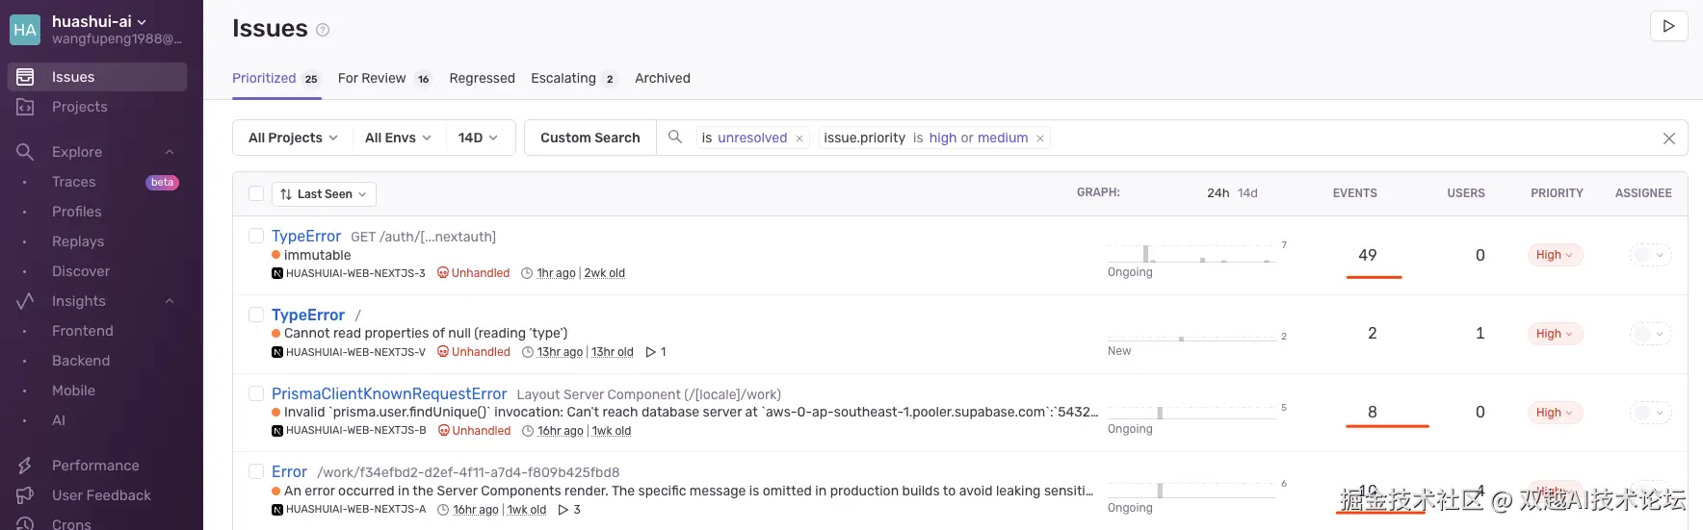The height and width of the screenshot is (530, 1703).
Task: Click the Custom Search button
Action: [x=589, y=138]
